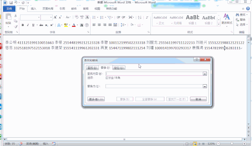The height and width of the screenshot is (146, 252).
Task: Expand Replace with history dropdown in dialog
Action: coord(205,86)
